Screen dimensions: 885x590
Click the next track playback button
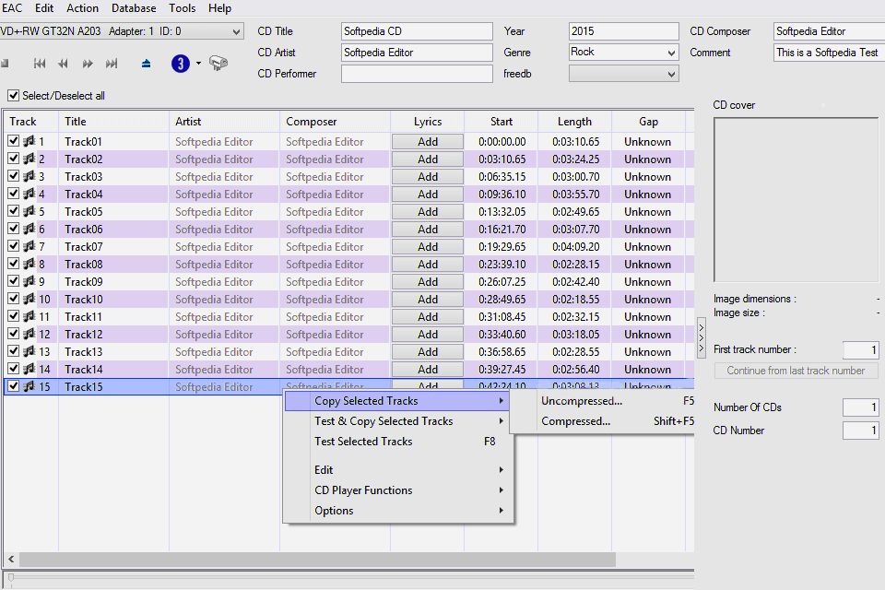tap(112, 64)
